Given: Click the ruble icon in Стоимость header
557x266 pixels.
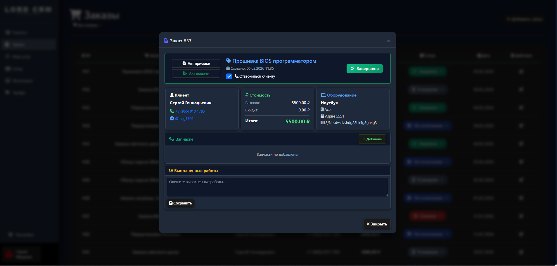Looking at the screenshot, I should (247, 95).
